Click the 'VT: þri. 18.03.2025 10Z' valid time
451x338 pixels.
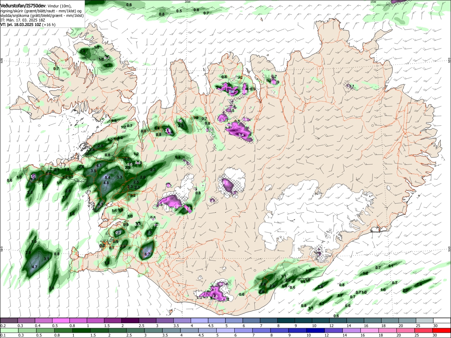21,25
